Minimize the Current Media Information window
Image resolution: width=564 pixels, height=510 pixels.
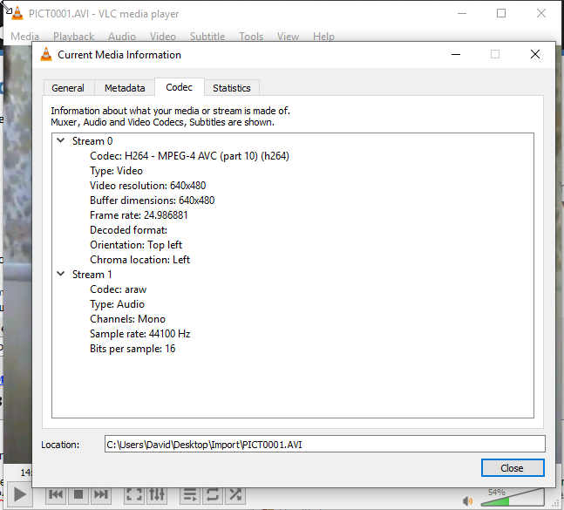(x=456, y=54)
